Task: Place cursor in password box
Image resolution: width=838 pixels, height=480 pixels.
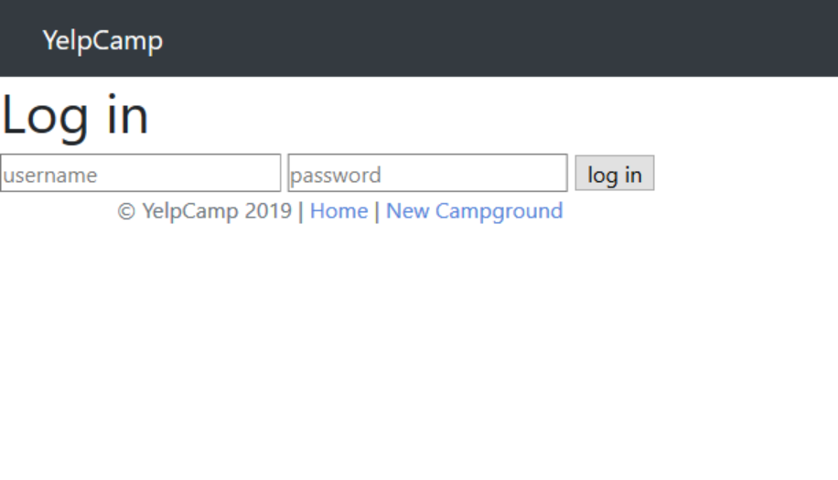Action: point(427,173)
